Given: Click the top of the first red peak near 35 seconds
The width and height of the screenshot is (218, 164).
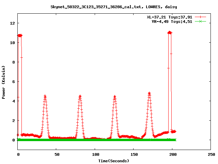Looking at the screenshot, I should 45,96.
